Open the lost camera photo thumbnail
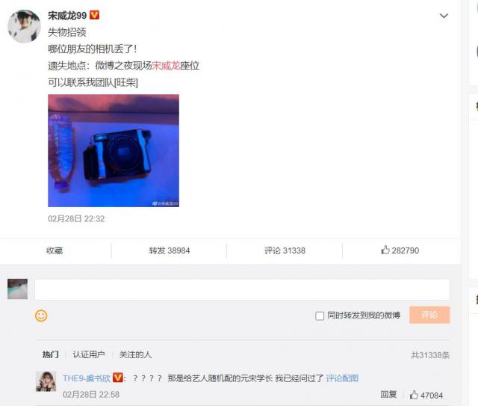The image size is (478, 406). click(x=114, y=150)
